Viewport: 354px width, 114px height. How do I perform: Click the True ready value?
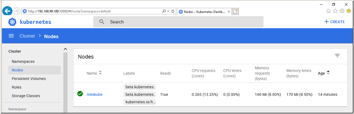[164, 94]
